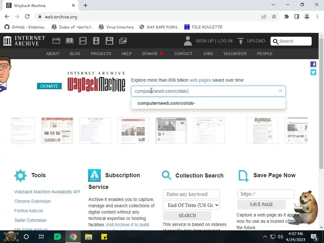Share page on Twitter icon
This screenshot has height=243, width=324.
pos(313,72)
